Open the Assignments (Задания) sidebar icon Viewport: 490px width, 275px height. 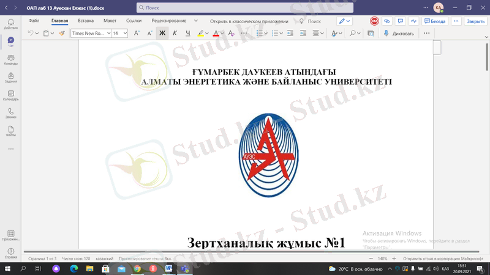tap(10, 77)
